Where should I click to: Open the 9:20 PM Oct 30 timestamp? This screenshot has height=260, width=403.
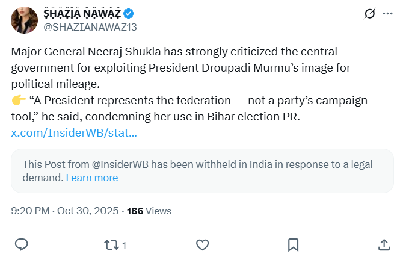[x=65, y=211]
